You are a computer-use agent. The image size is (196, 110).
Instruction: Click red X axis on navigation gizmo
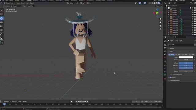coord(154,13)
